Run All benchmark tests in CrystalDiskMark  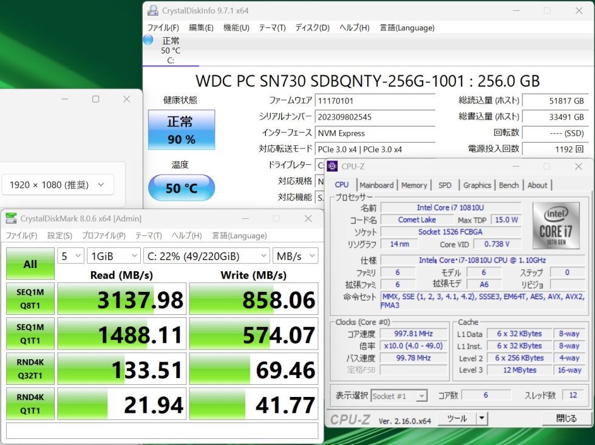click(x=30, y=264)
